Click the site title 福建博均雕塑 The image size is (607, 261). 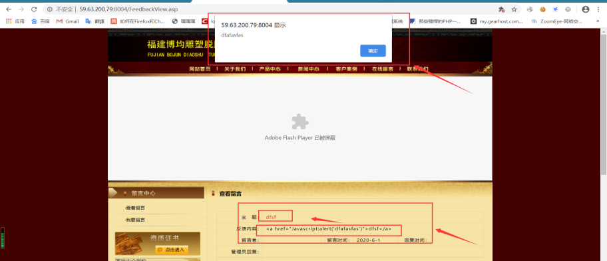181,44
